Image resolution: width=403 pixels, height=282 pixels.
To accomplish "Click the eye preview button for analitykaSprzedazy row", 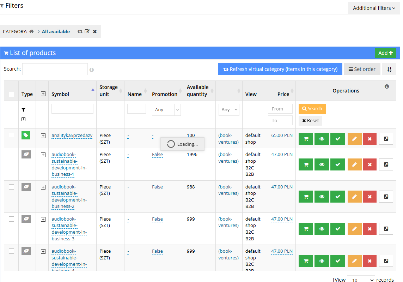I will (322, 139).
